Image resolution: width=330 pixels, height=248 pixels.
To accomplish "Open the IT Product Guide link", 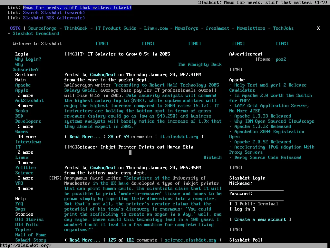I will 116,28.
